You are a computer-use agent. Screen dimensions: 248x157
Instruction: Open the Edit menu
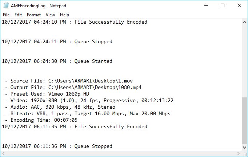tap(18, 15)
